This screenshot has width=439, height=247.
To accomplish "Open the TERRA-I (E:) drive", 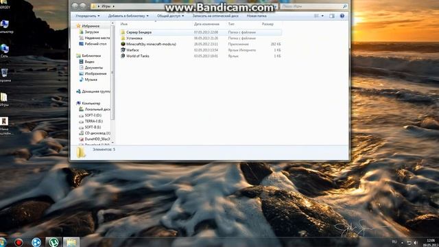I will coord(93,121).
